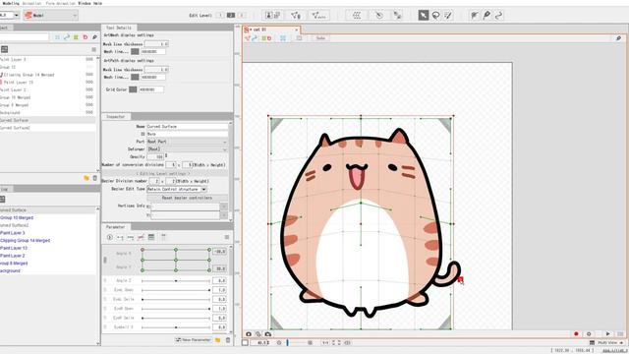This screenshot has height=354, width=629.
Task: Open the texture atlas edit tool
Action: [x=272, y=16]
